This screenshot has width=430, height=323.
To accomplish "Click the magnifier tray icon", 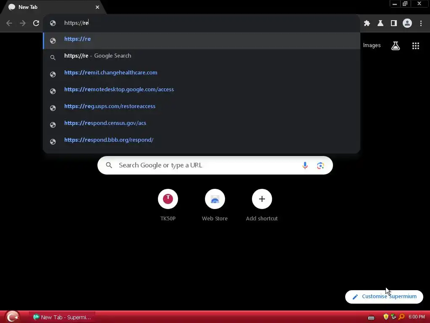I will coord(401,317).
